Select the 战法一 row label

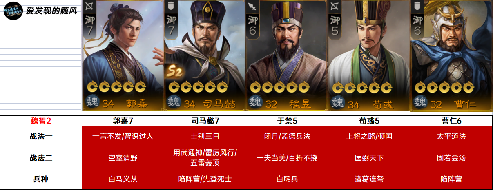coord(41,136)
